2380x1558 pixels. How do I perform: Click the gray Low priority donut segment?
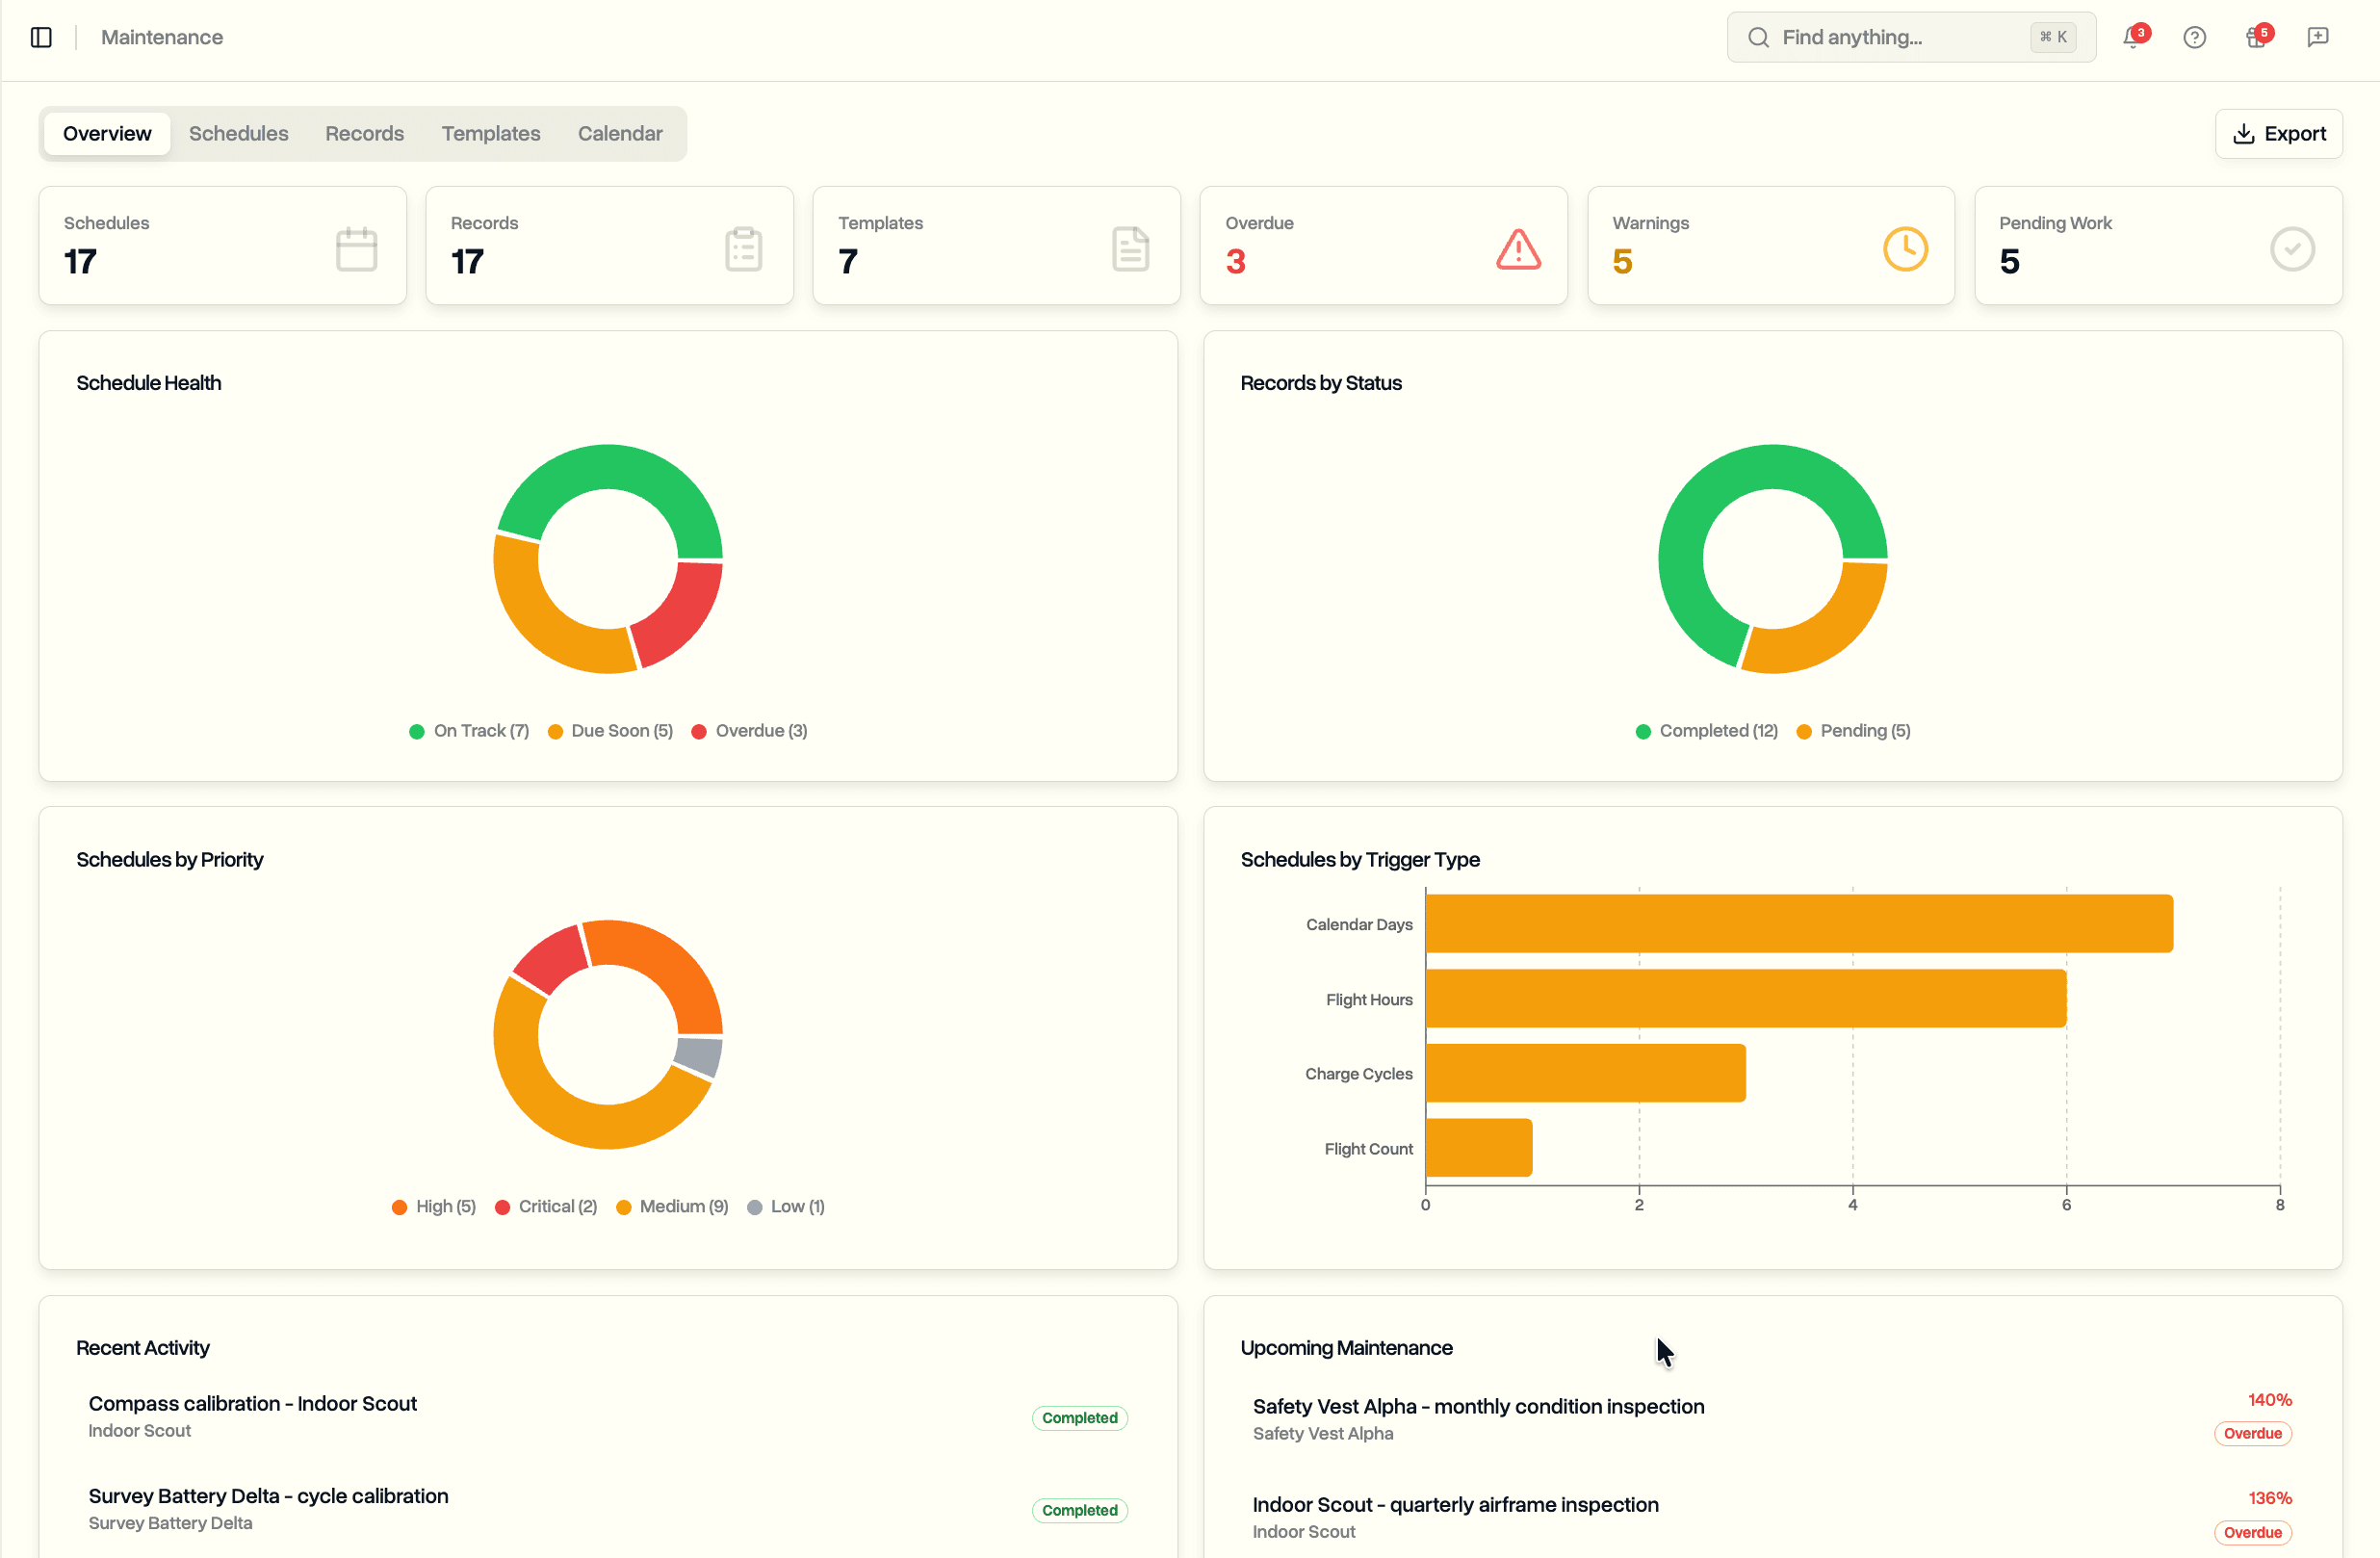698,1057
